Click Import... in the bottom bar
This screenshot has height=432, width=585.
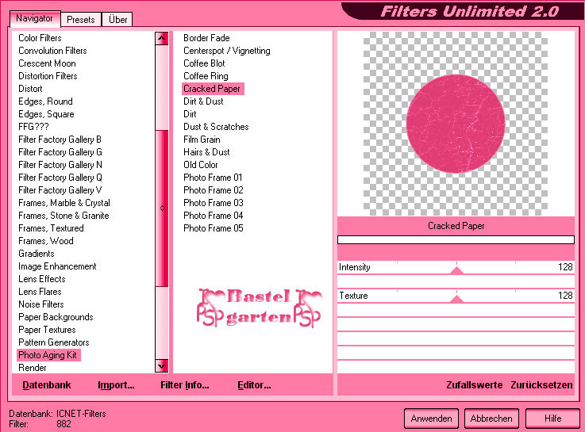[x=116, y=385]
